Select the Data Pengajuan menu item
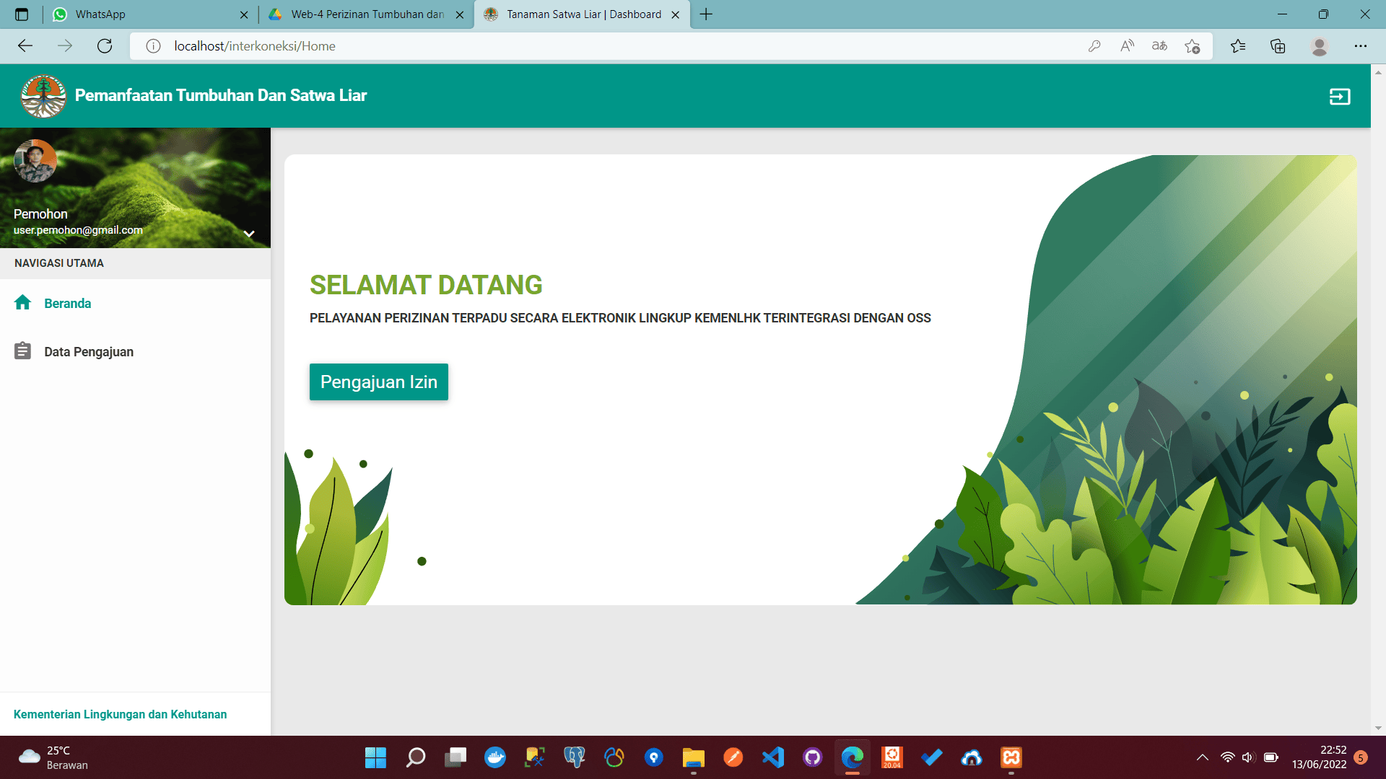 pos(89,352)
